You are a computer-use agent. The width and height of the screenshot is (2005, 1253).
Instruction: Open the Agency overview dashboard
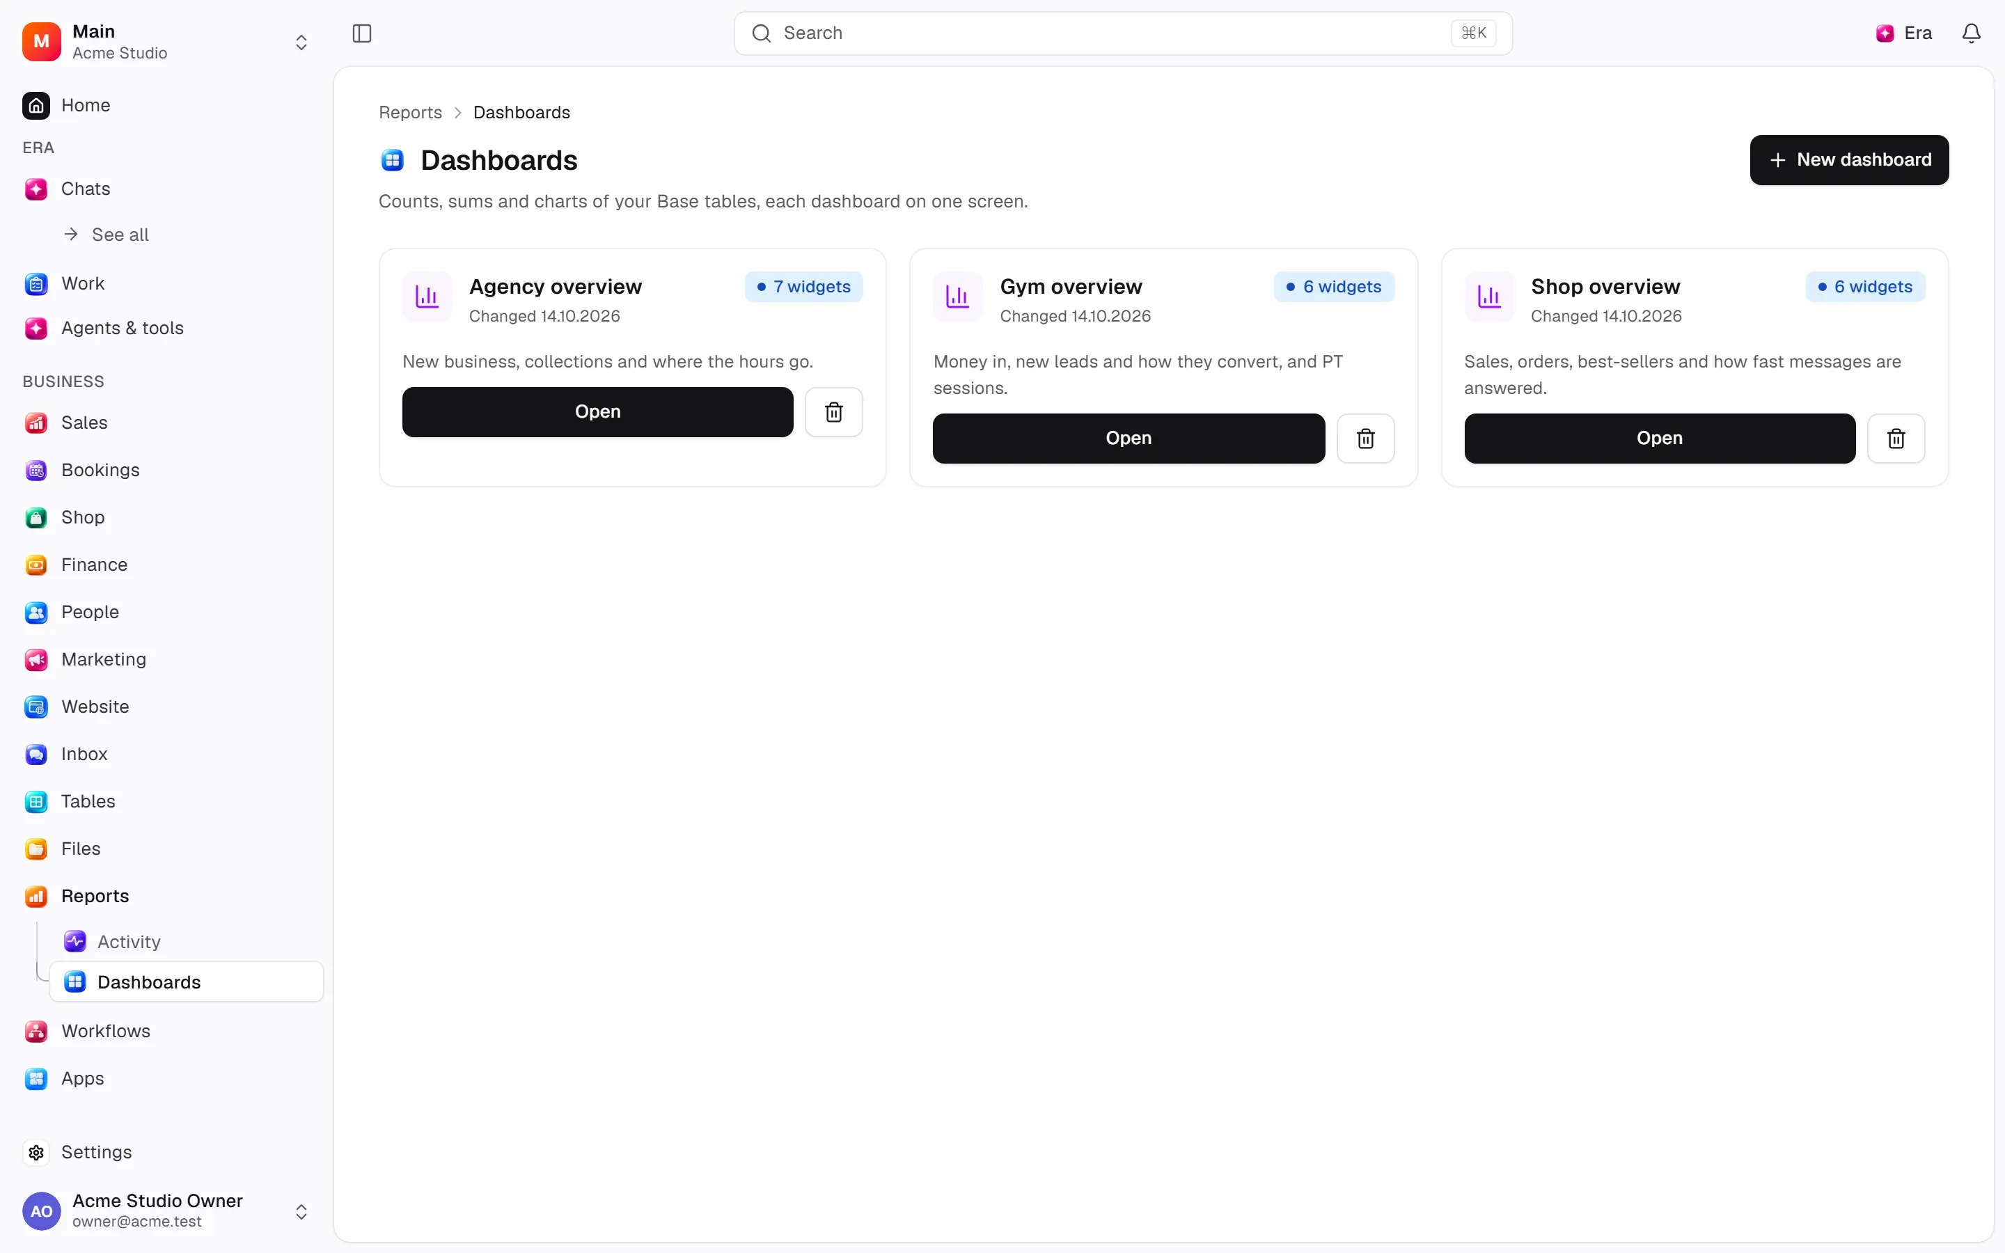coord(597,412)
